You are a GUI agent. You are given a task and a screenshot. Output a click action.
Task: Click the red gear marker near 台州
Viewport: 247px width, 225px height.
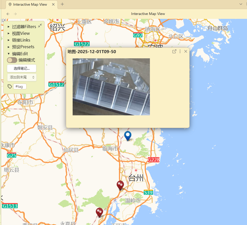click(120, 185)
